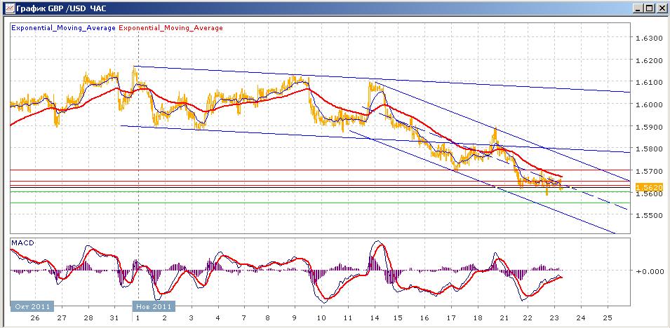
Task: Minimize the GBP/USD chart window
Action: click(639, 8)
